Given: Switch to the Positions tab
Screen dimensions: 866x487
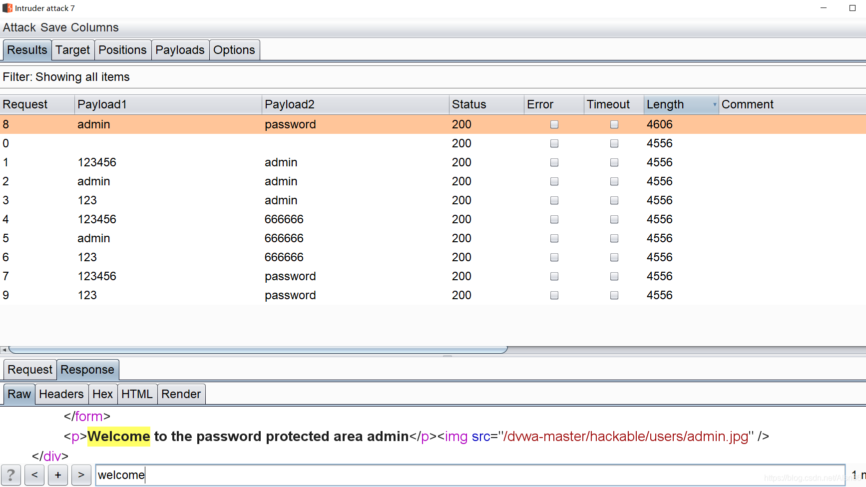Looking at the screenshot, I should pos(122,50).
